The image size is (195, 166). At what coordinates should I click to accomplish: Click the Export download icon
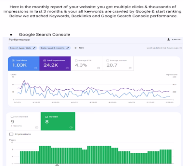point(168,39)
